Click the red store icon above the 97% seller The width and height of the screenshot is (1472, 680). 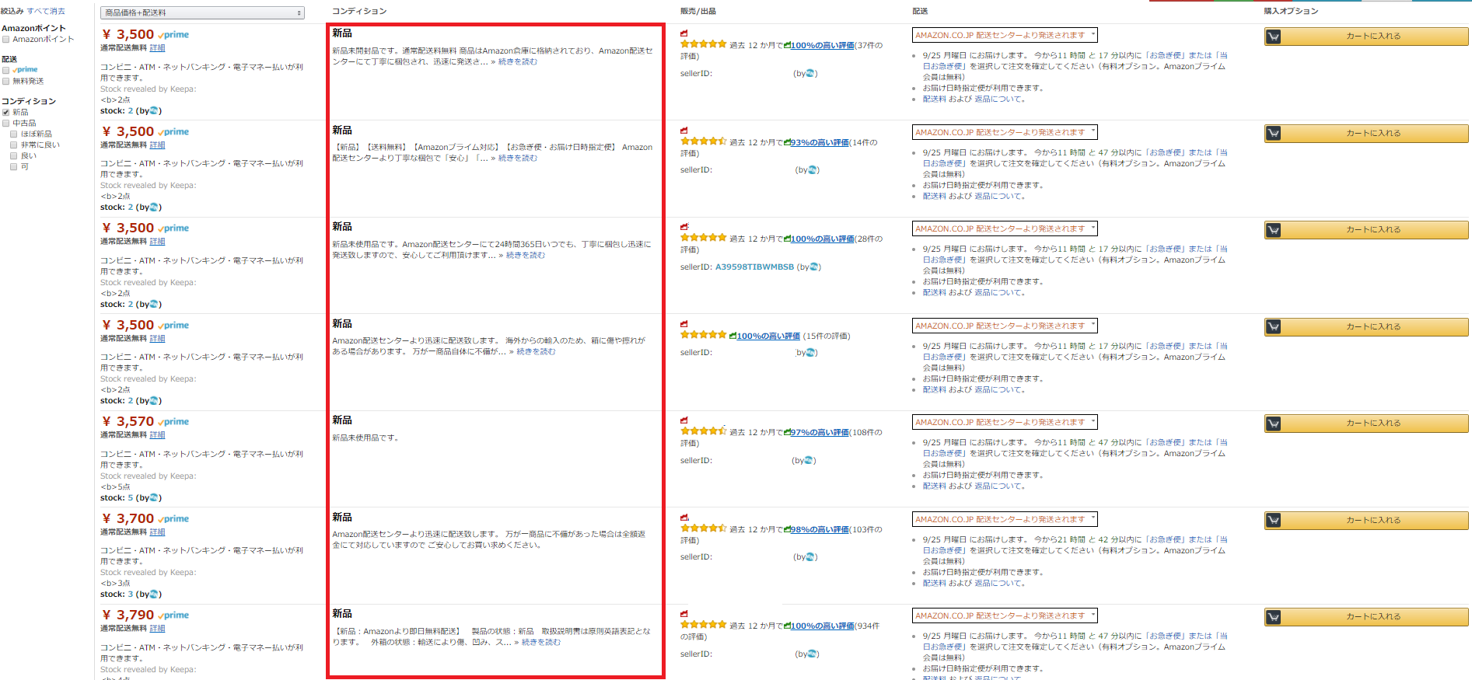pos(684,420)
